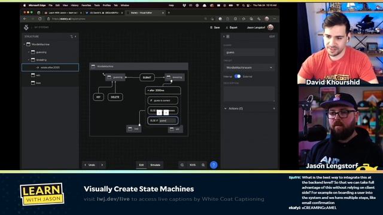Click the Export button
Viewport: 383px width, 215px height.
click(x=232, y=27)
